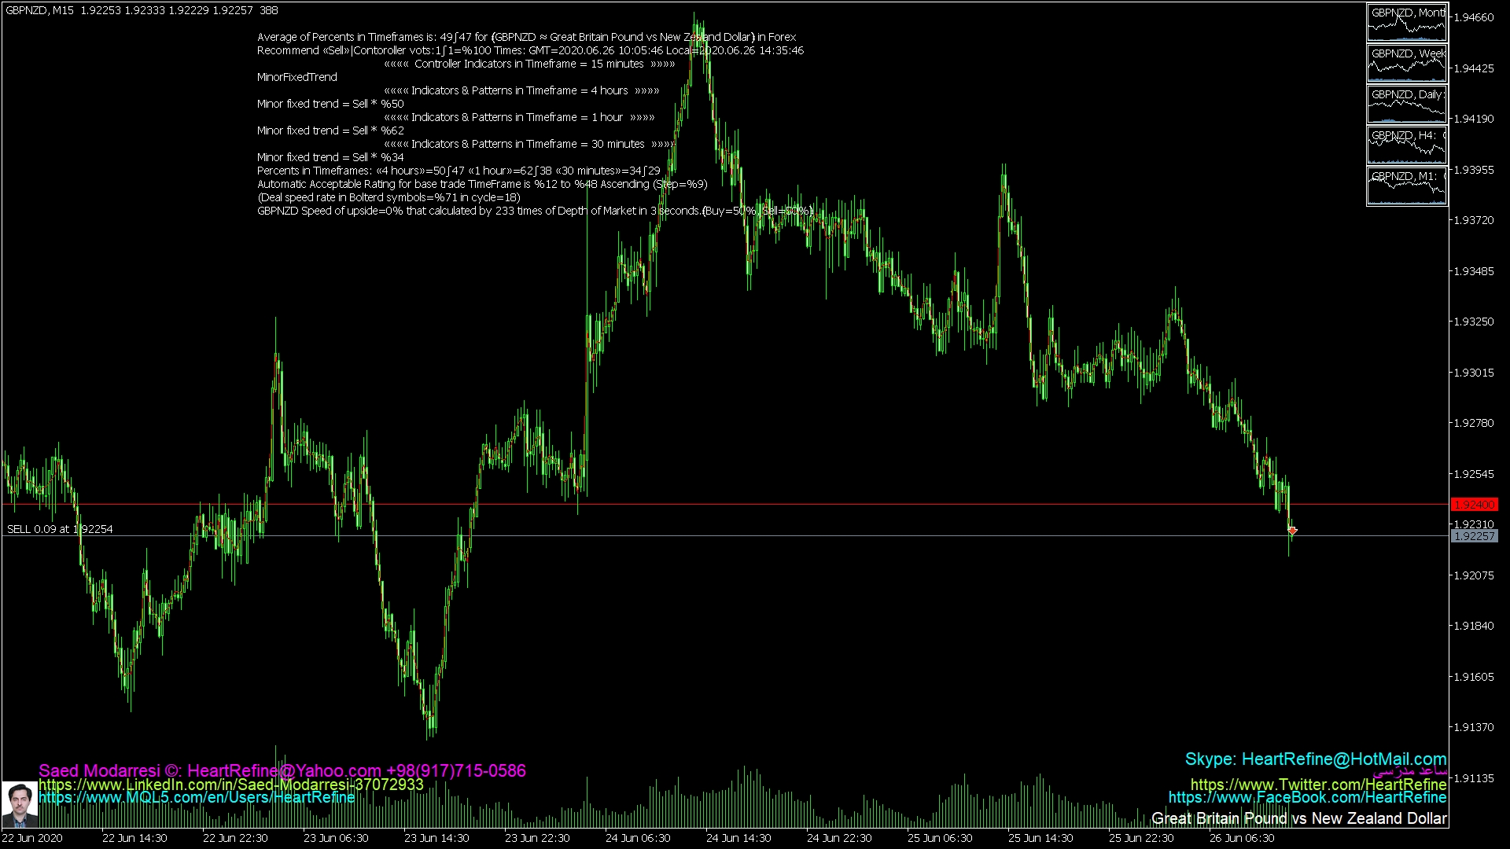This screenshot has width=1510, height=849.
Task: Open the Twitter HeartRefine link
Action: click(1319, 785)
